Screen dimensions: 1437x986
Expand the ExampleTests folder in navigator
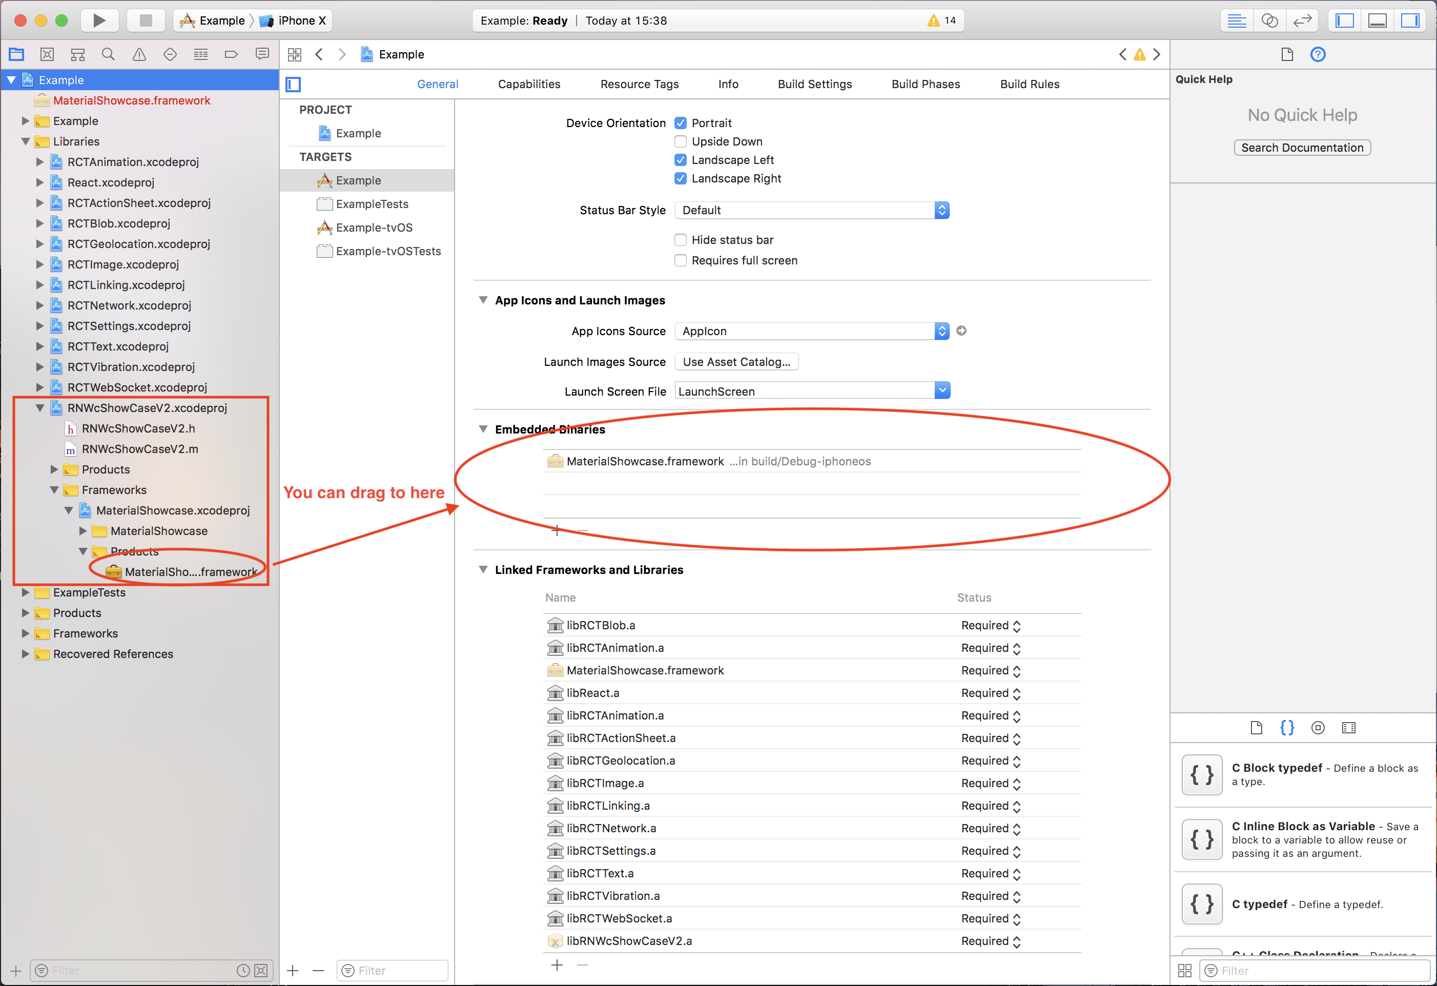click(25, 592)
